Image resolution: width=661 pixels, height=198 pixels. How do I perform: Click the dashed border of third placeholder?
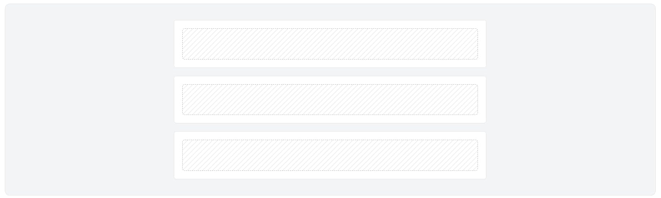(330, 140)
